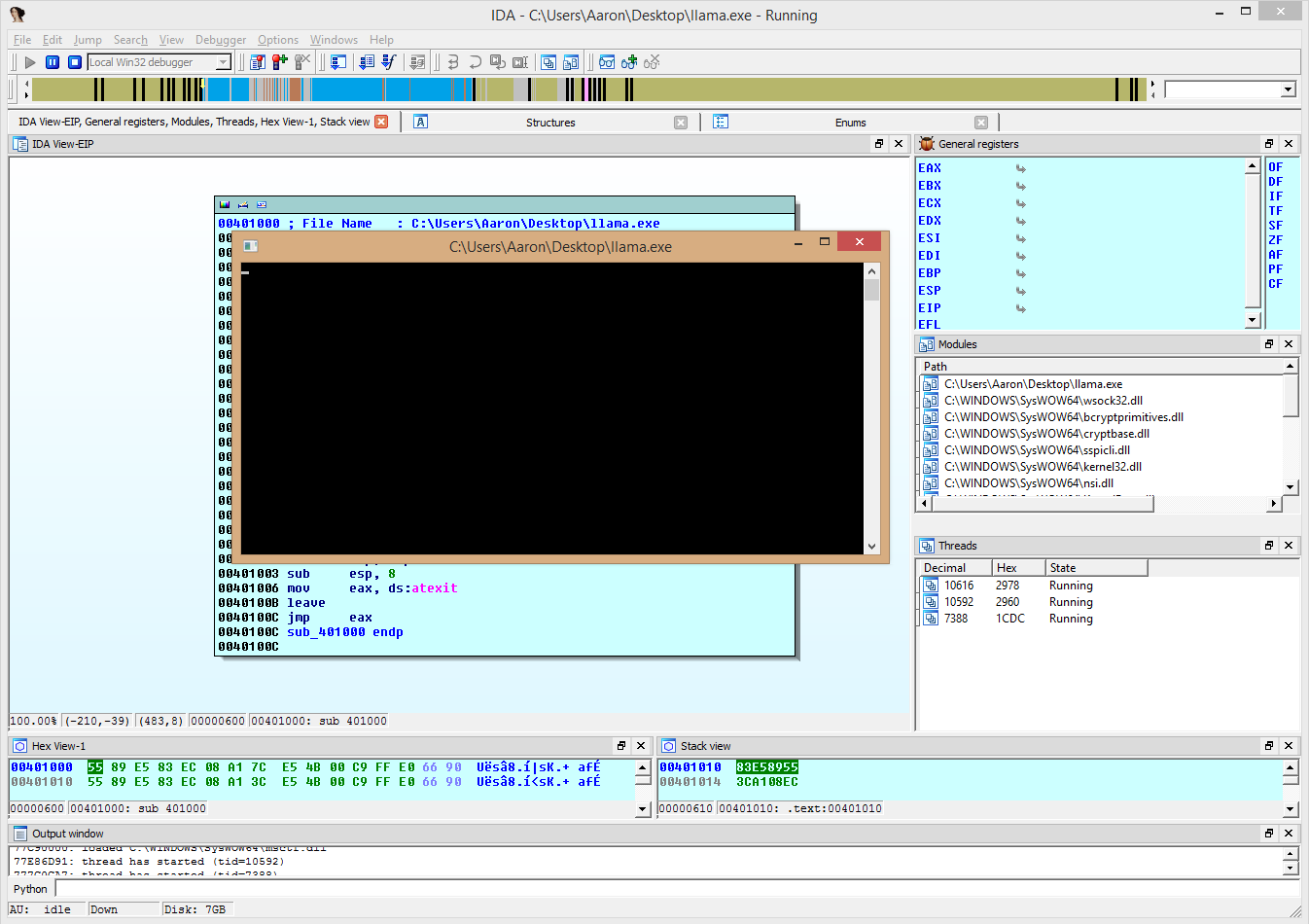Open the File menu

22,40
